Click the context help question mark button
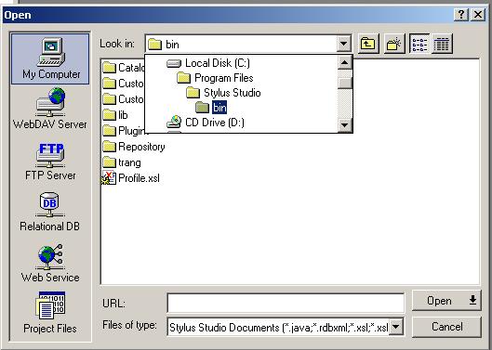492x350 pixels. (461, 15)
